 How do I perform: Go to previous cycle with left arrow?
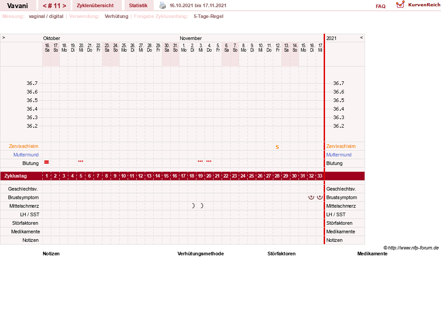45,6
